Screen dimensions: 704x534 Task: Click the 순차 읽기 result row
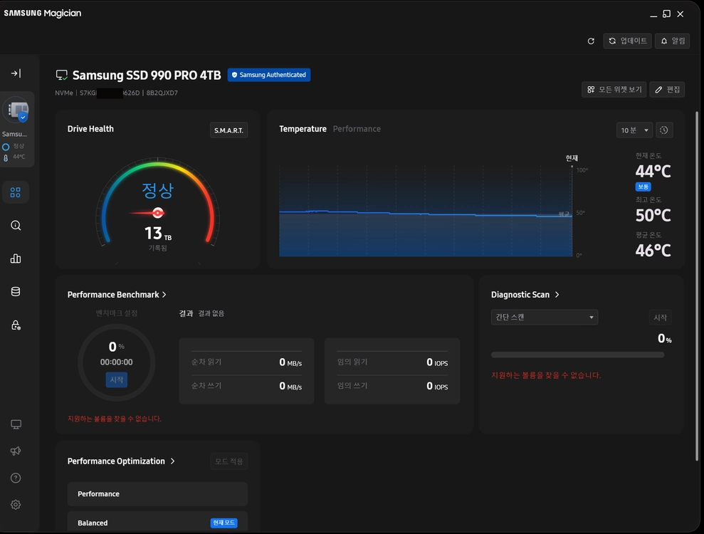[246, 362]
